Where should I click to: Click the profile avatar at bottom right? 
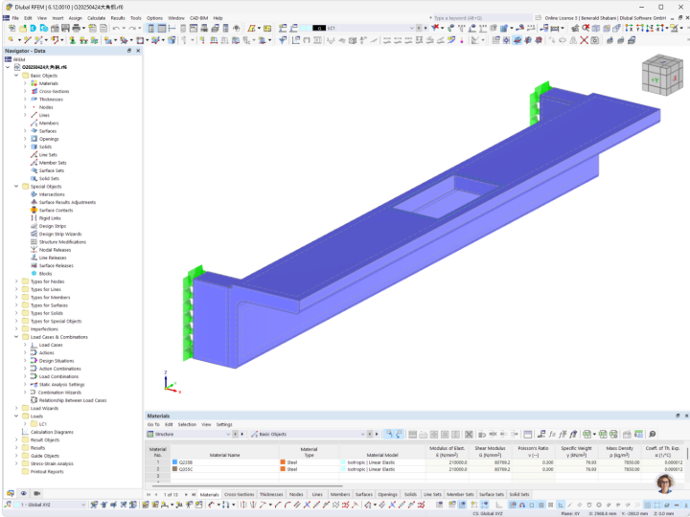click(664, 483)
